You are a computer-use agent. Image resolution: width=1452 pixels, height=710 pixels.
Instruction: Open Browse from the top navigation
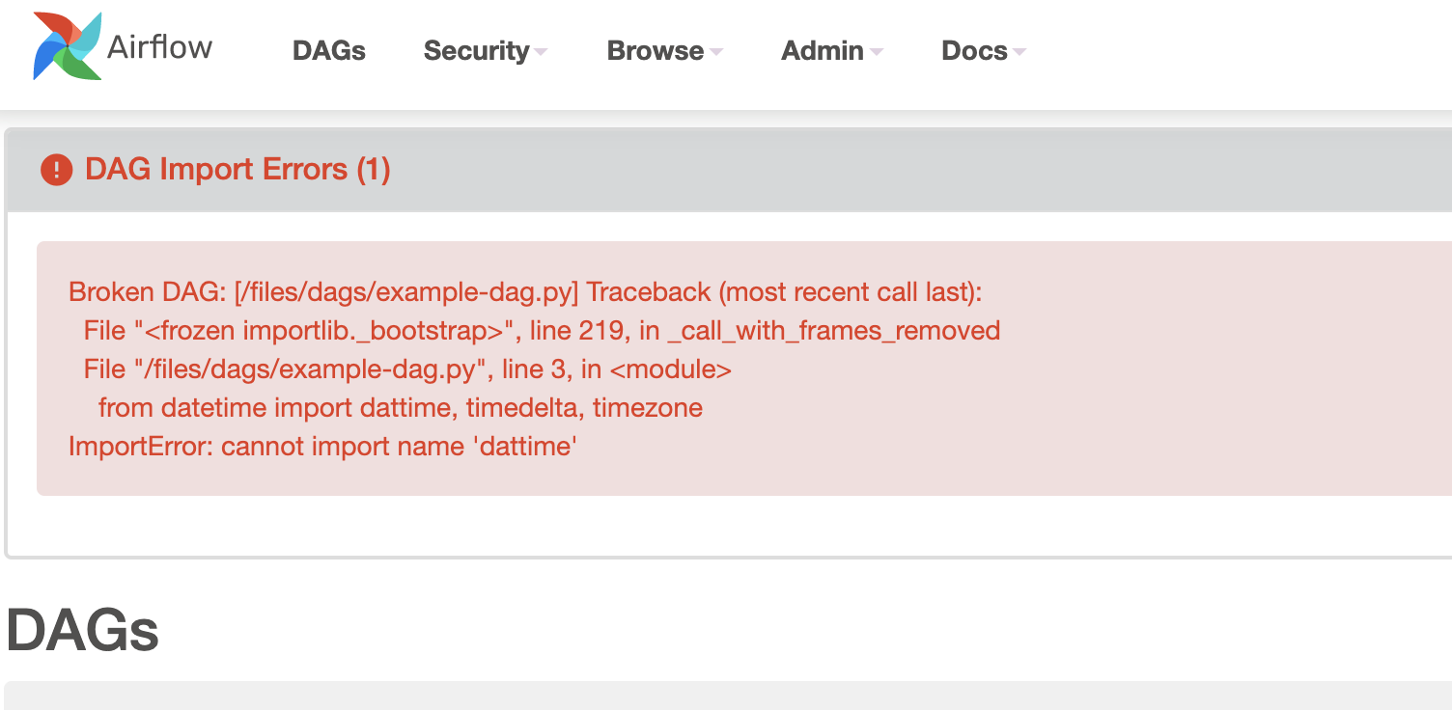(x=655, y=50)
